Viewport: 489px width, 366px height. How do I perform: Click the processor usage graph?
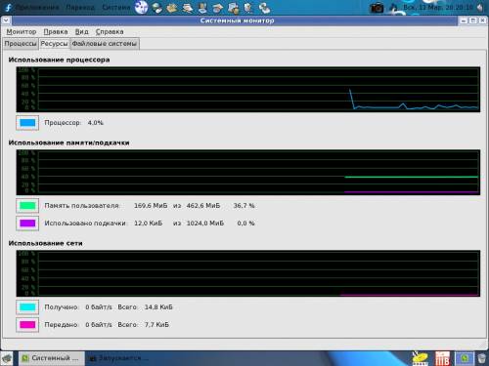pyautogui.click(x=248, y=90)
